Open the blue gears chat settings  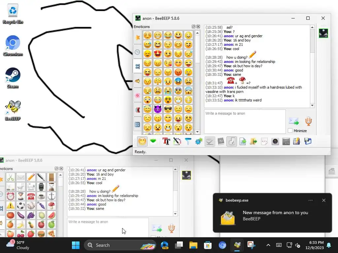coord(199,141)
